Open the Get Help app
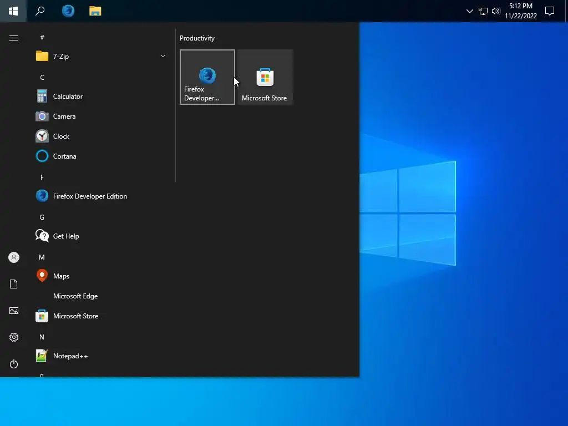Viewport: 568px width, 426px height. coord(101,236)
